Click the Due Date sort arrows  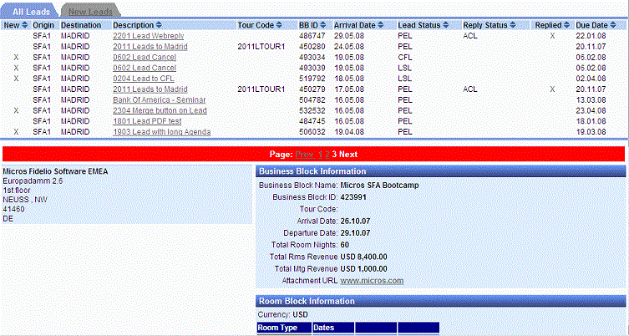point(611,26)
